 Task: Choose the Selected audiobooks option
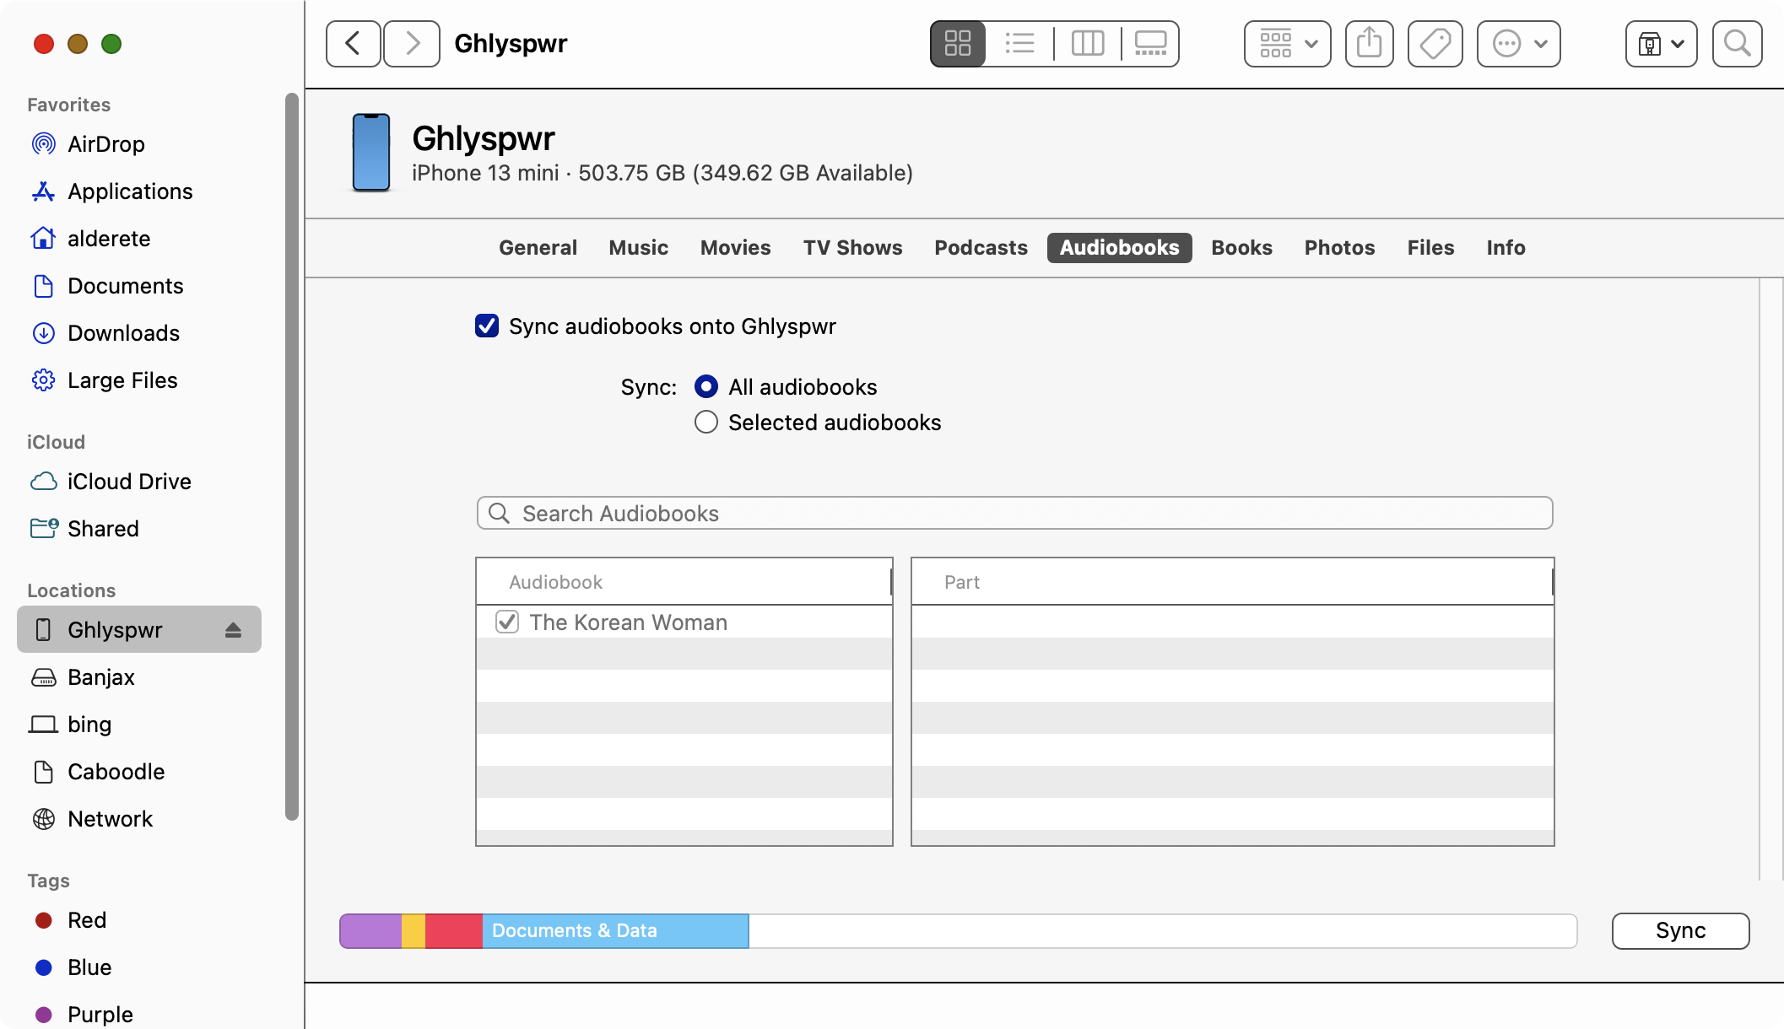[706, 422]
